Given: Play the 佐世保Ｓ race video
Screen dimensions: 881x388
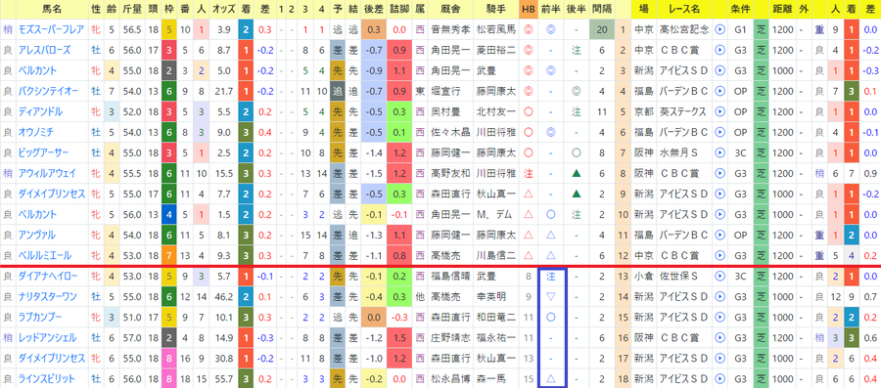Looking at the screenshot, I should [x=719, y=276].
